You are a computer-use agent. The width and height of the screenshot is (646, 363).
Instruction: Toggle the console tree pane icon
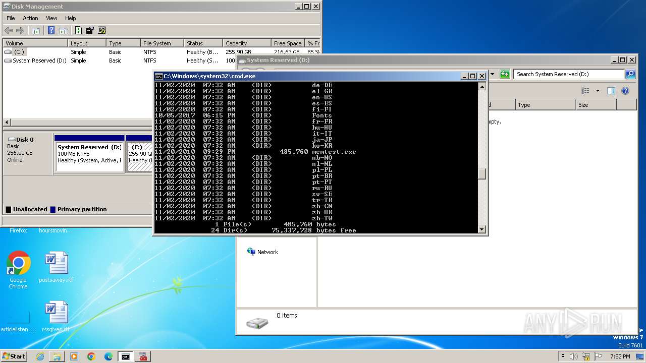36,31
